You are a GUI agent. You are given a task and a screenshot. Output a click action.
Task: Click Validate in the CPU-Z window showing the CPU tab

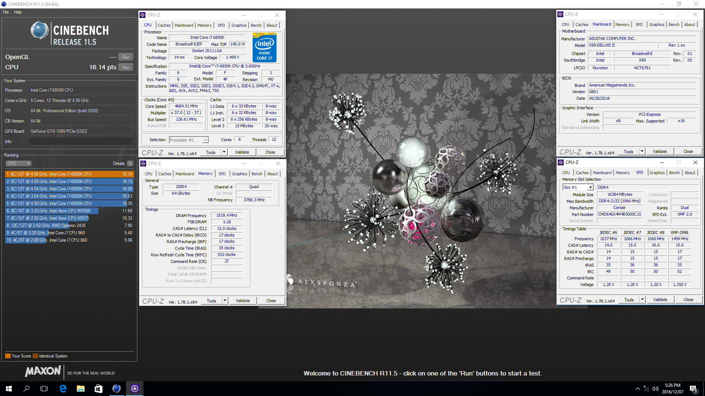click(x=242, y=152)
